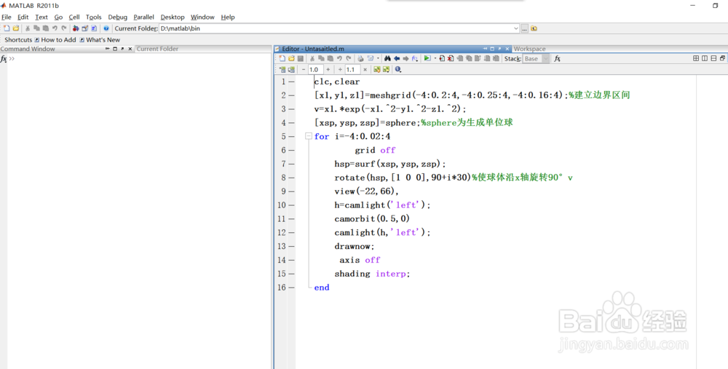This screenshot has height=369, width=728.
Task: Toggle breakpoint on line 13
Action: (x=292, y=246)
